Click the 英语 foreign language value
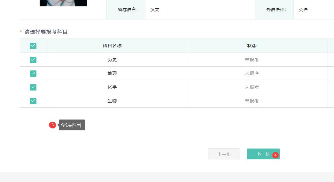This screenshot has width=334, height=182. (x=303, y=10)
